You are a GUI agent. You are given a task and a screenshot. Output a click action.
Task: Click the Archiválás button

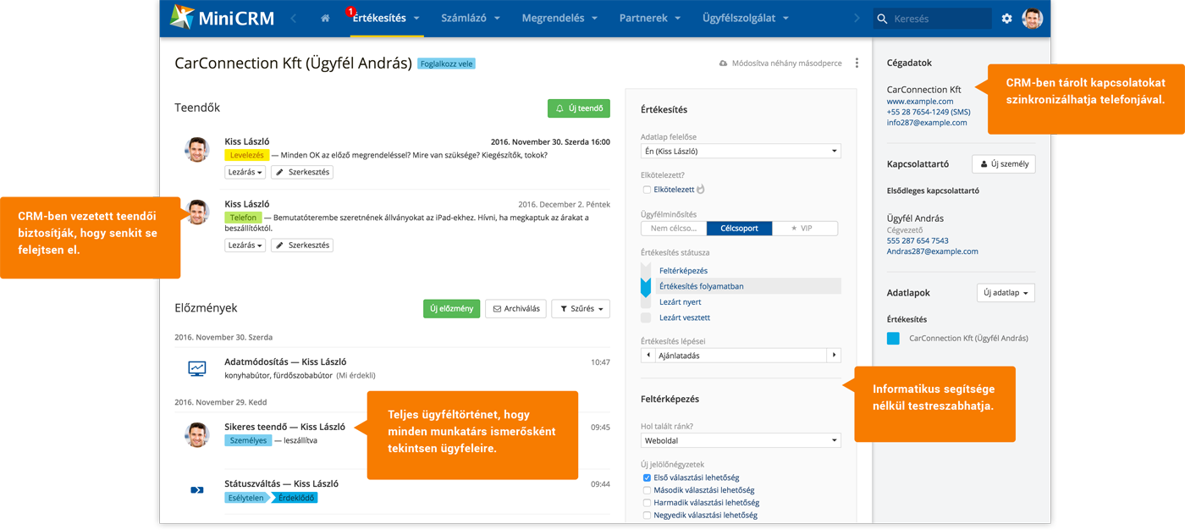coord(515,309)
